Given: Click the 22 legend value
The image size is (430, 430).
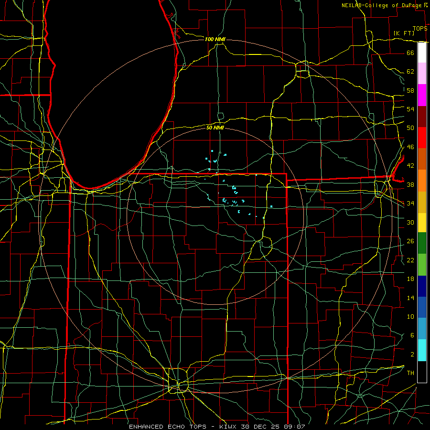Looking at the screenshot, I should tap(410, 260).
